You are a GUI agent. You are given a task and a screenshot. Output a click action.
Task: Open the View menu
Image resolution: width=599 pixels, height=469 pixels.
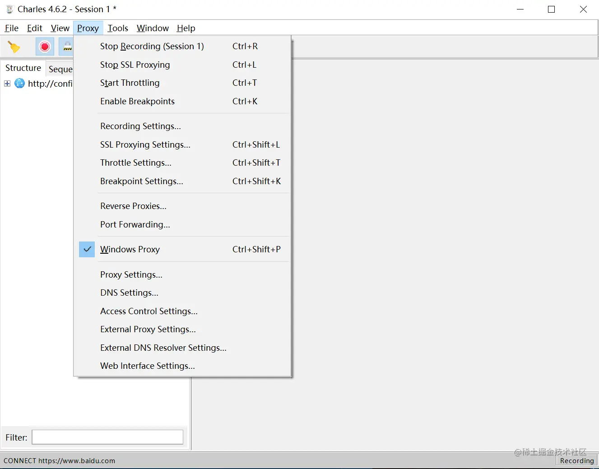pos(60,28)
